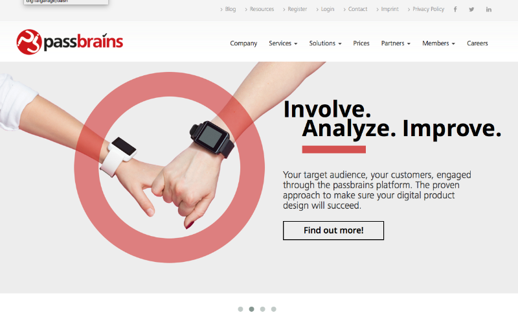The height and width of the screenshot is (330, 518).
Task: Click the passbrains logo
Action: click(x=70, y=42)
